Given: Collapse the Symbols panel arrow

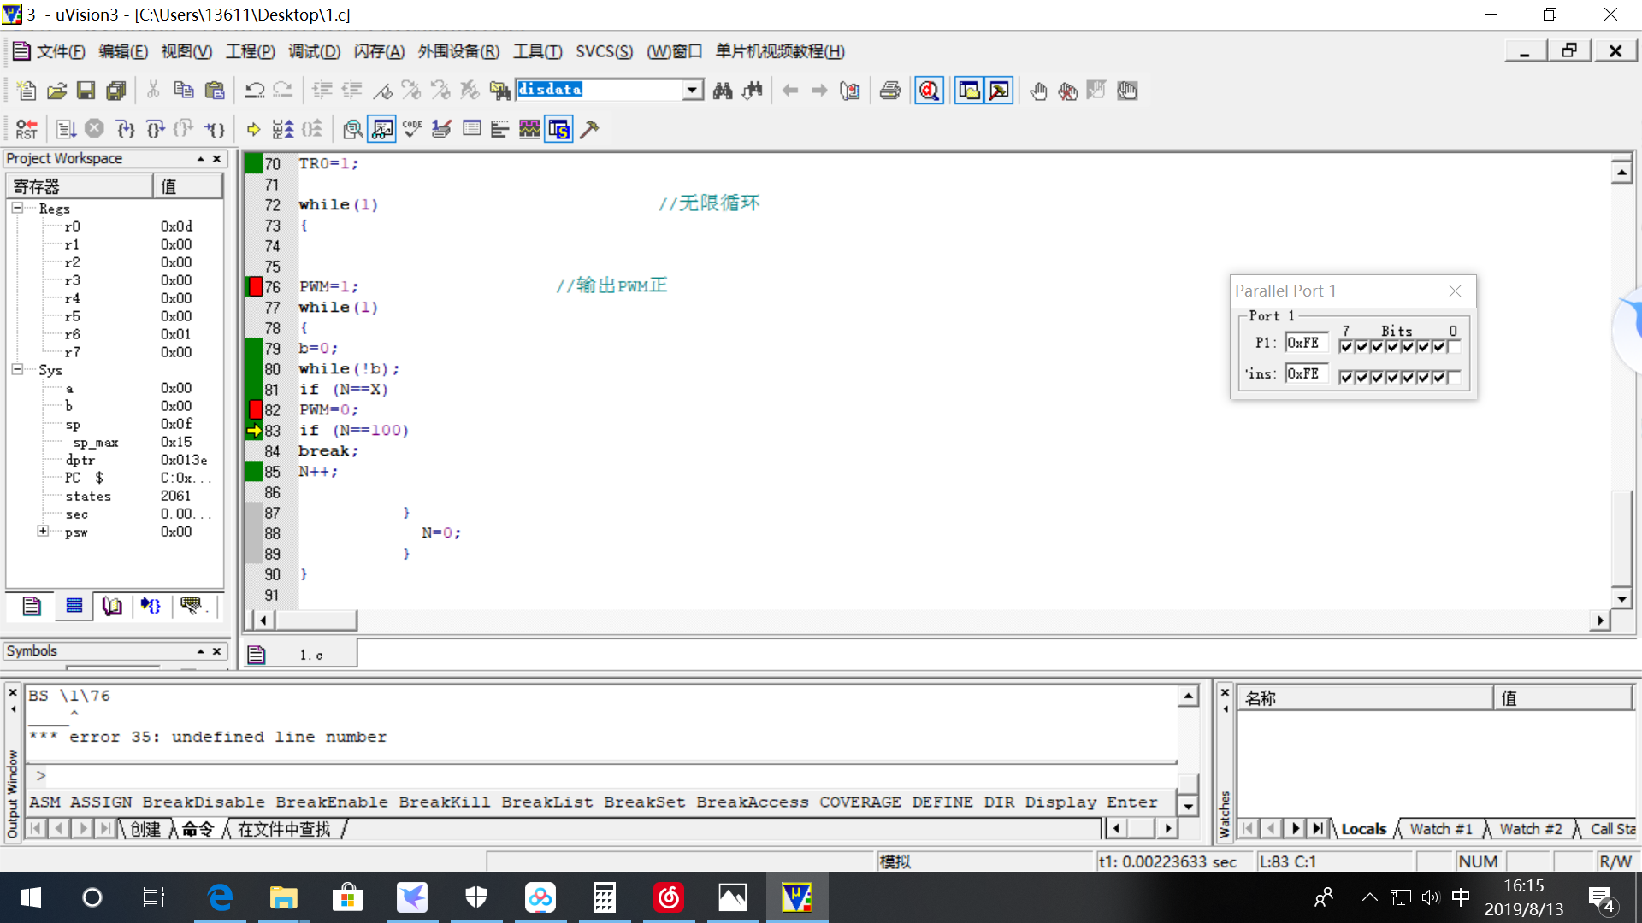Looking at the screenshot, I should point(200,650).
